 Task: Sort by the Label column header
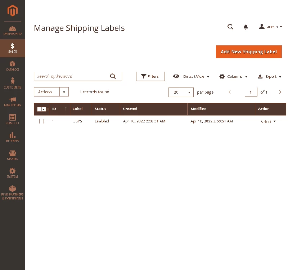[81, 109]
